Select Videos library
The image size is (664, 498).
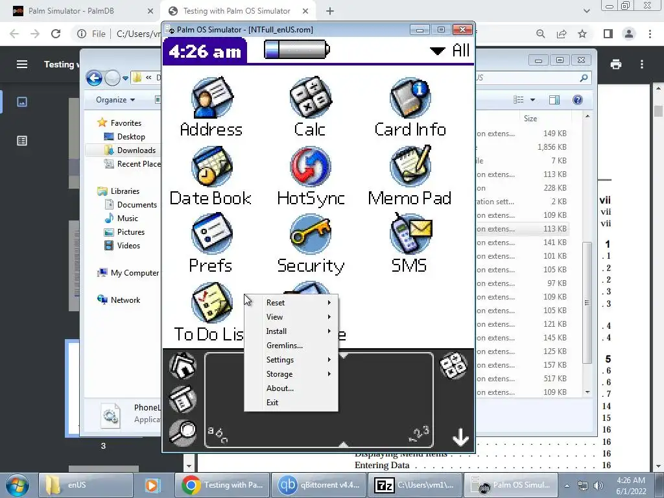tap(128, 246)
